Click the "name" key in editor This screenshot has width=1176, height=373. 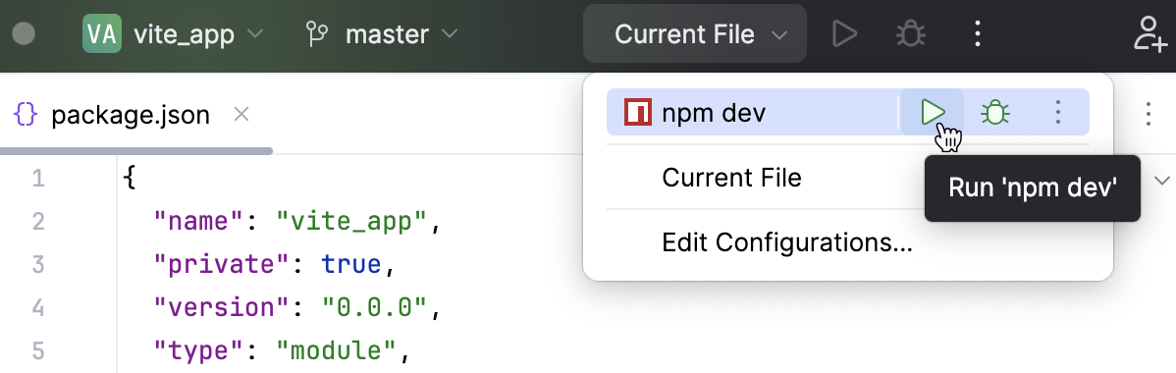click(199, 222)
